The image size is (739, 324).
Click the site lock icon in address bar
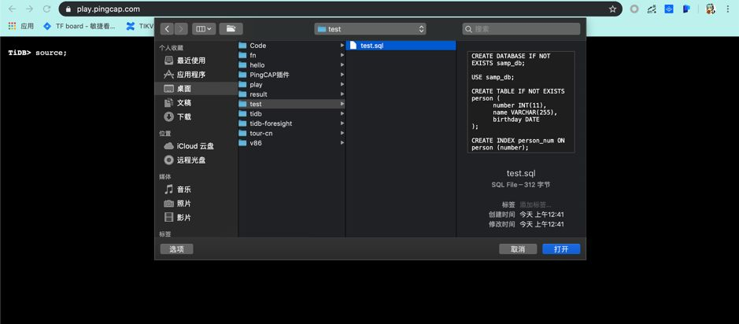[68, 9]
